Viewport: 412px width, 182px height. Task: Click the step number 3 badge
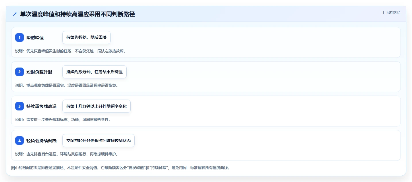20,106
